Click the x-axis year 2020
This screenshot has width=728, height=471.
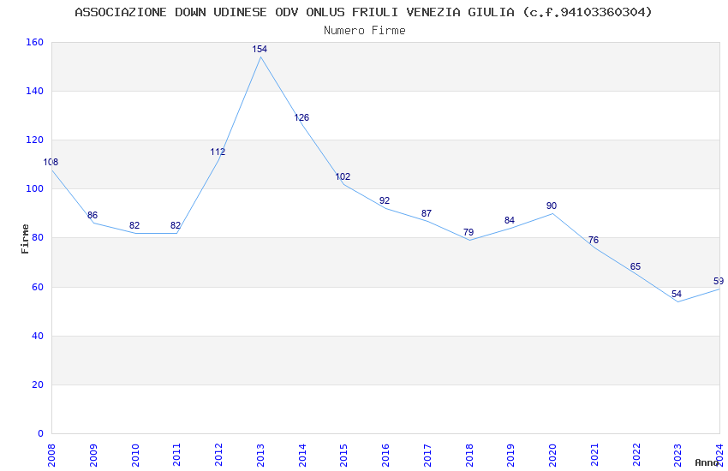tap(552, 456)
